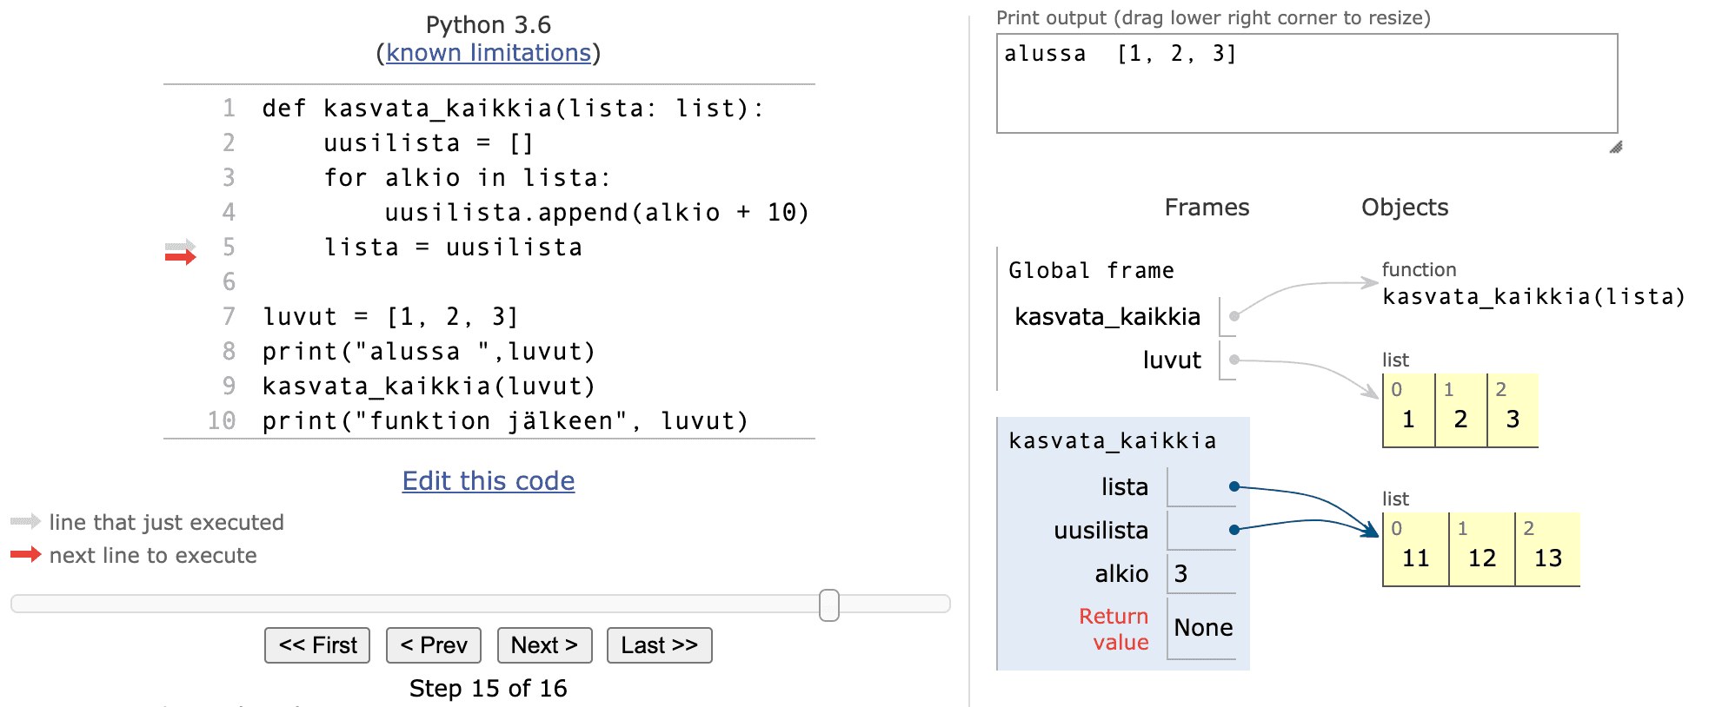Click the None return value cell

tap(1202, 628)
